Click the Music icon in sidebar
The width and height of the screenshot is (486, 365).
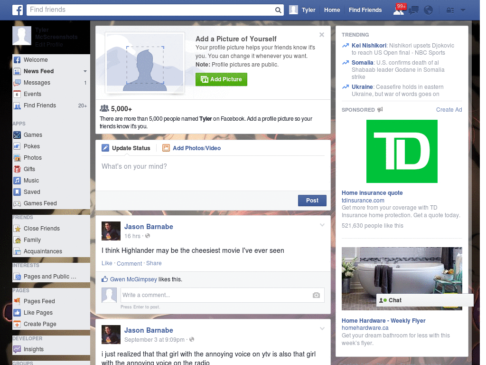[17, 181]
